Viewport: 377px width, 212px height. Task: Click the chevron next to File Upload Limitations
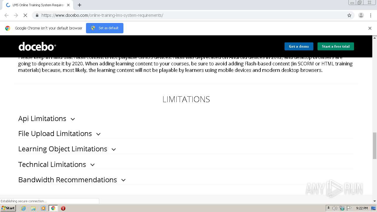click(x=98, y=134)
